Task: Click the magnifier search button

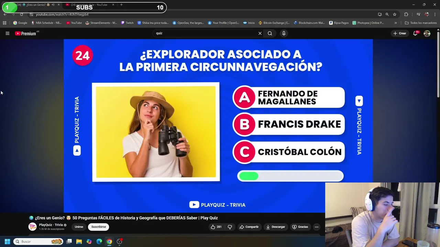Action: (270, 33)
